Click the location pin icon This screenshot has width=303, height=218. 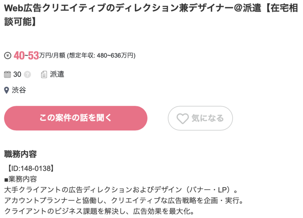(6, 90)
